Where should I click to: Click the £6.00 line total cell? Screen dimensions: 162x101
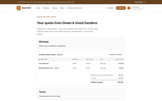click(121, 68)
